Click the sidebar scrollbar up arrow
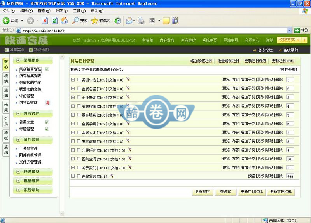Image resolution: width=311 pixels, height=223 pixels. [x=62, y=57]
